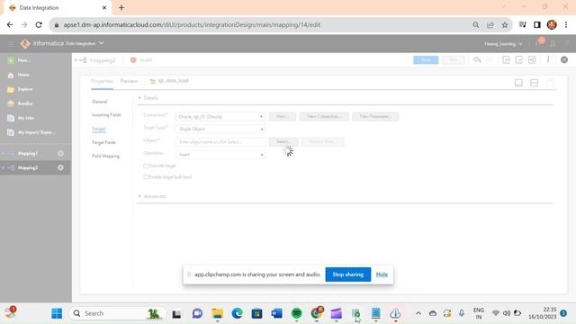Close the Mapping1 tab via its X icon
The width and height of the screenshot is (576, 324).
(x=60, y=153)
